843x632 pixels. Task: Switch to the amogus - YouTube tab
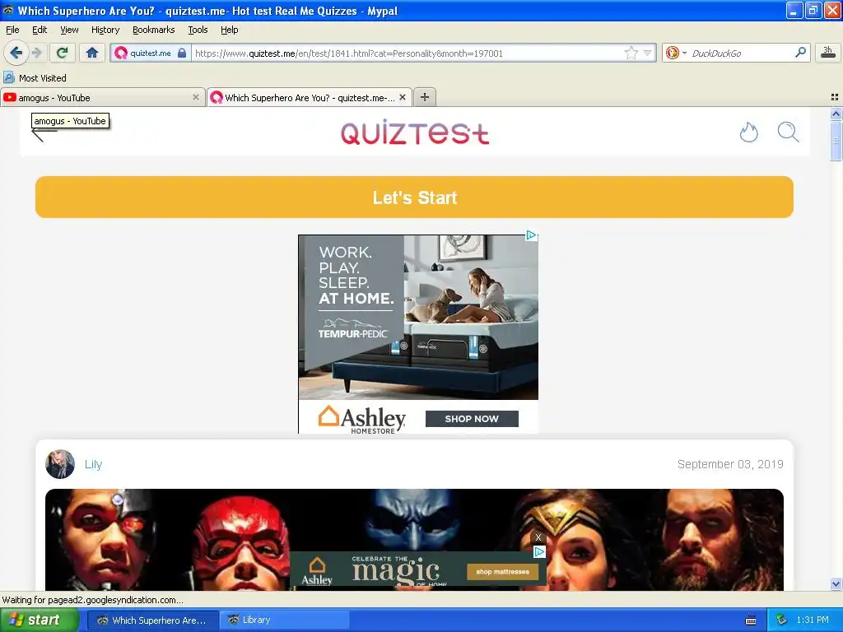click(x=102, y=98)
